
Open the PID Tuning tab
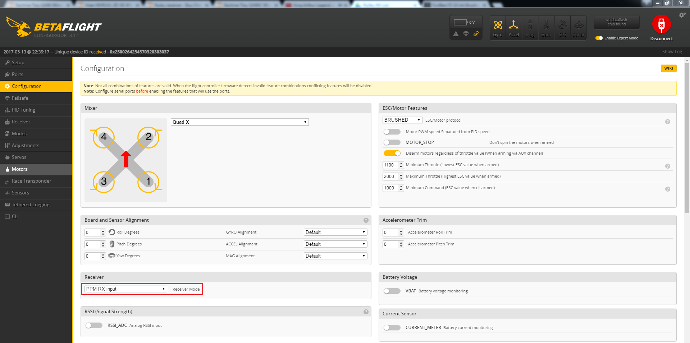pyautogui.click(x=36, y=110)
